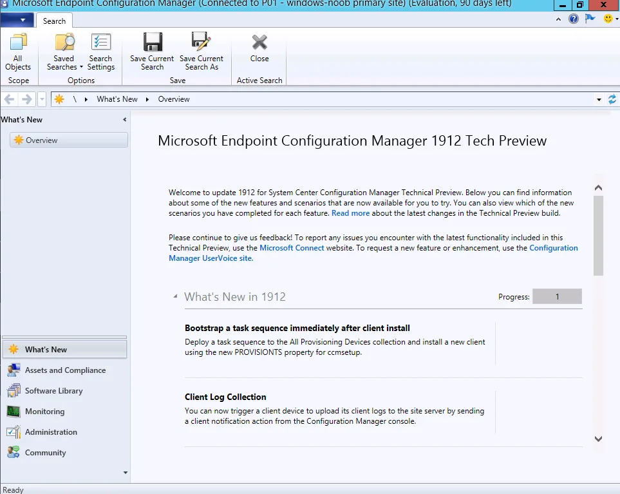Select Overview in the What's New tree
The image size is (620, 494).
click(x=41, y=140)
